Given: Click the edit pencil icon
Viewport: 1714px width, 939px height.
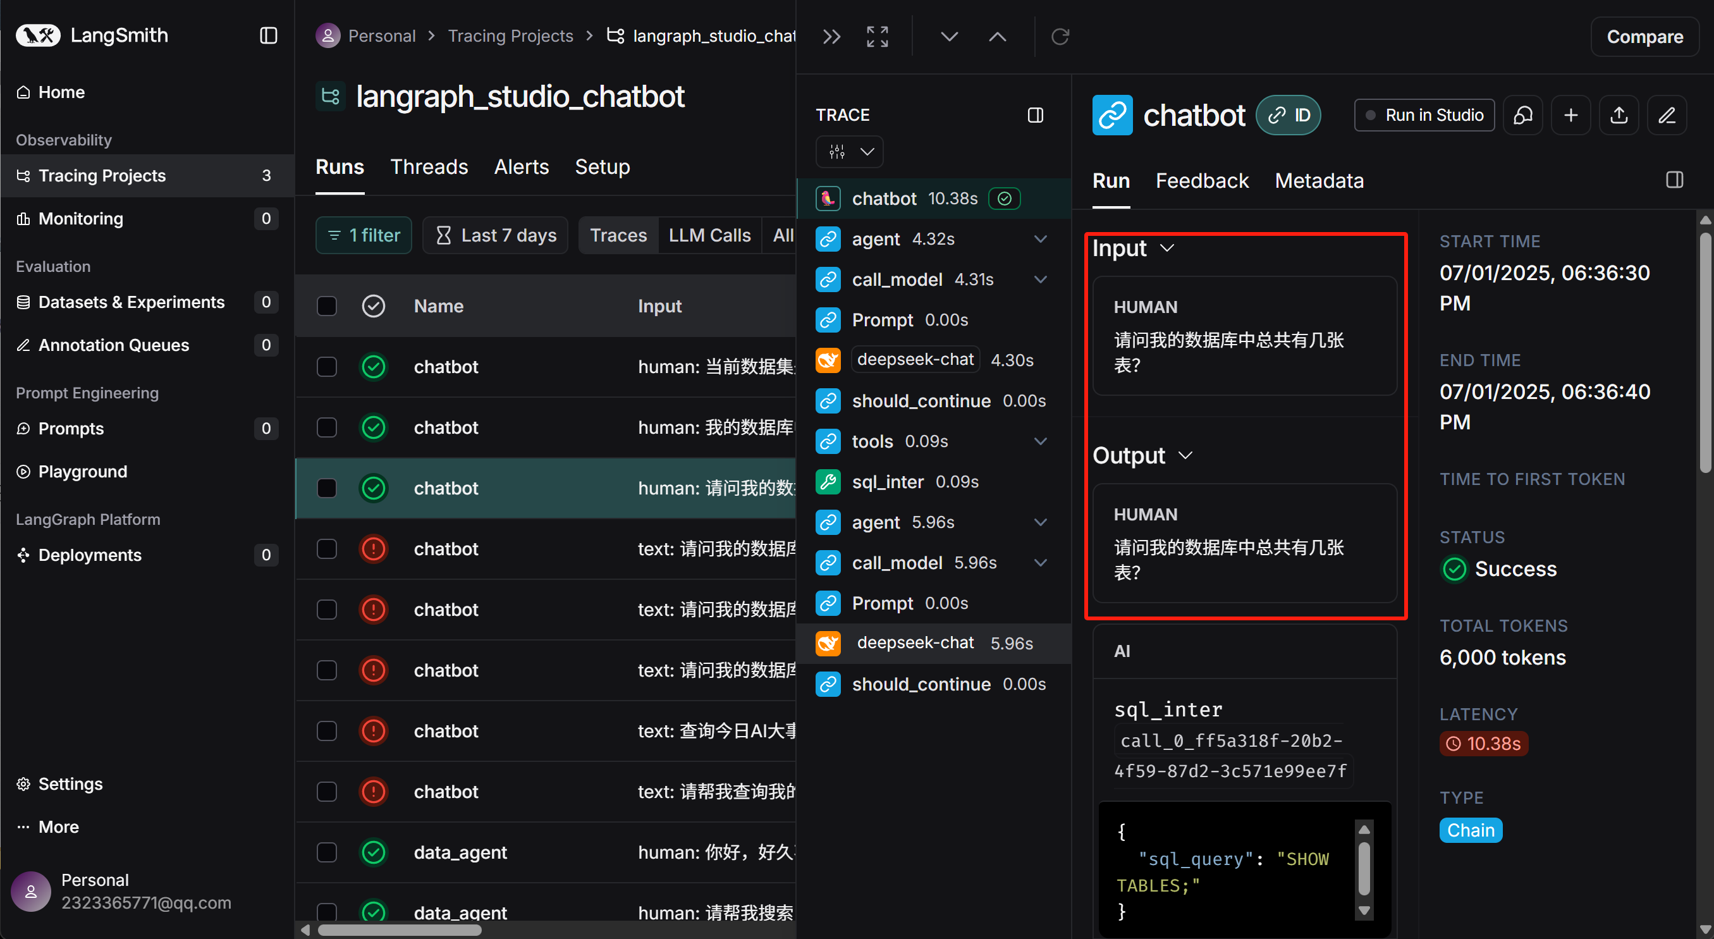Looking at the screenshot, I should pyautogui.click(x=1667, y=115).
